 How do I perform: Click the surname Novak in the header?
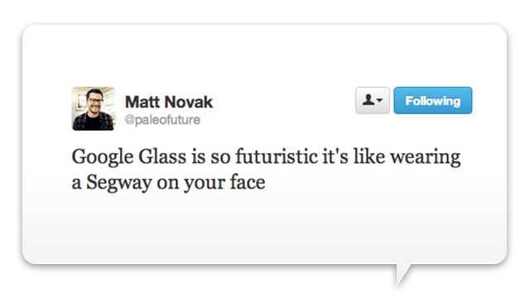[x=189, y=102]
